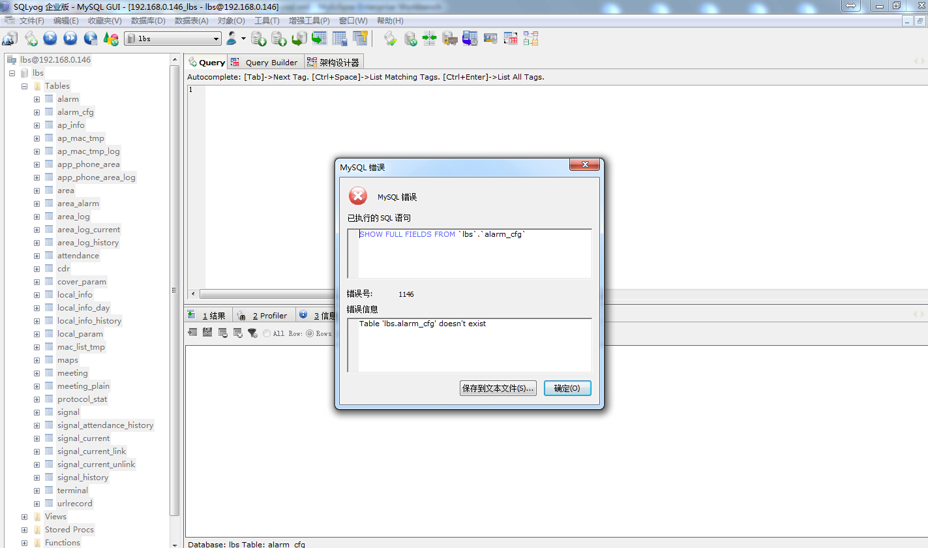
Task: Open the 文件(F) menu
Action: click(31, 21)
